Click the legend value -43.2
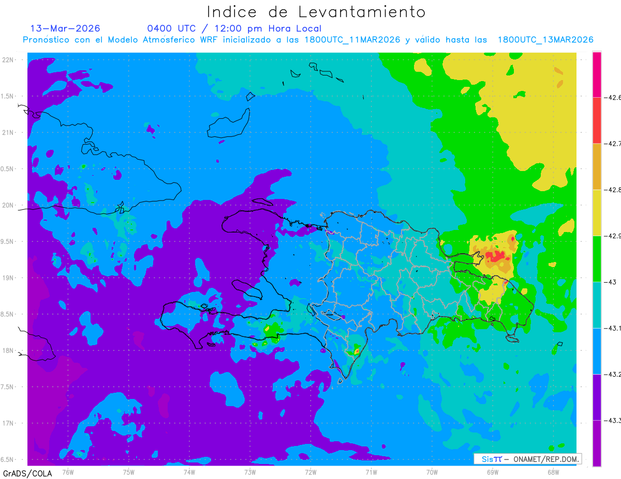The width and height of the screenshot is (621, 479). [x=613, y=374]
